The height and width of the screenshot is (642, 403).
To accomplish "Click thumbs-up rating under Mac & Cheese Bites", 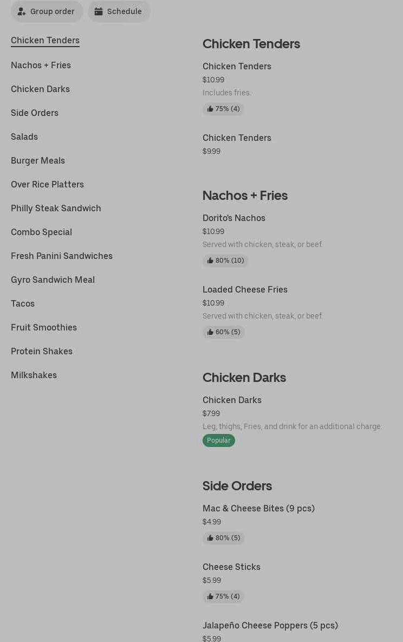I will (223, 538).
